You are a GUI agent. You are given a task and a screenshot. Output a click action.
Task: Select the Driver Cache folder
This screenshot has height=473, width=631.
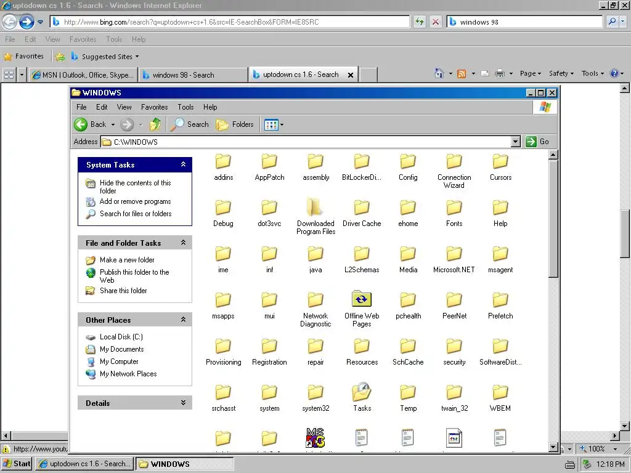click(362, 214)
